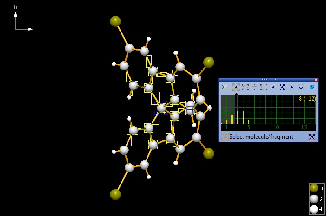The height and width of the screenshot is (216, 326).
Task: Click the blue ellipse selection icon
Action: pyautogui.click(x=301, y=87)
